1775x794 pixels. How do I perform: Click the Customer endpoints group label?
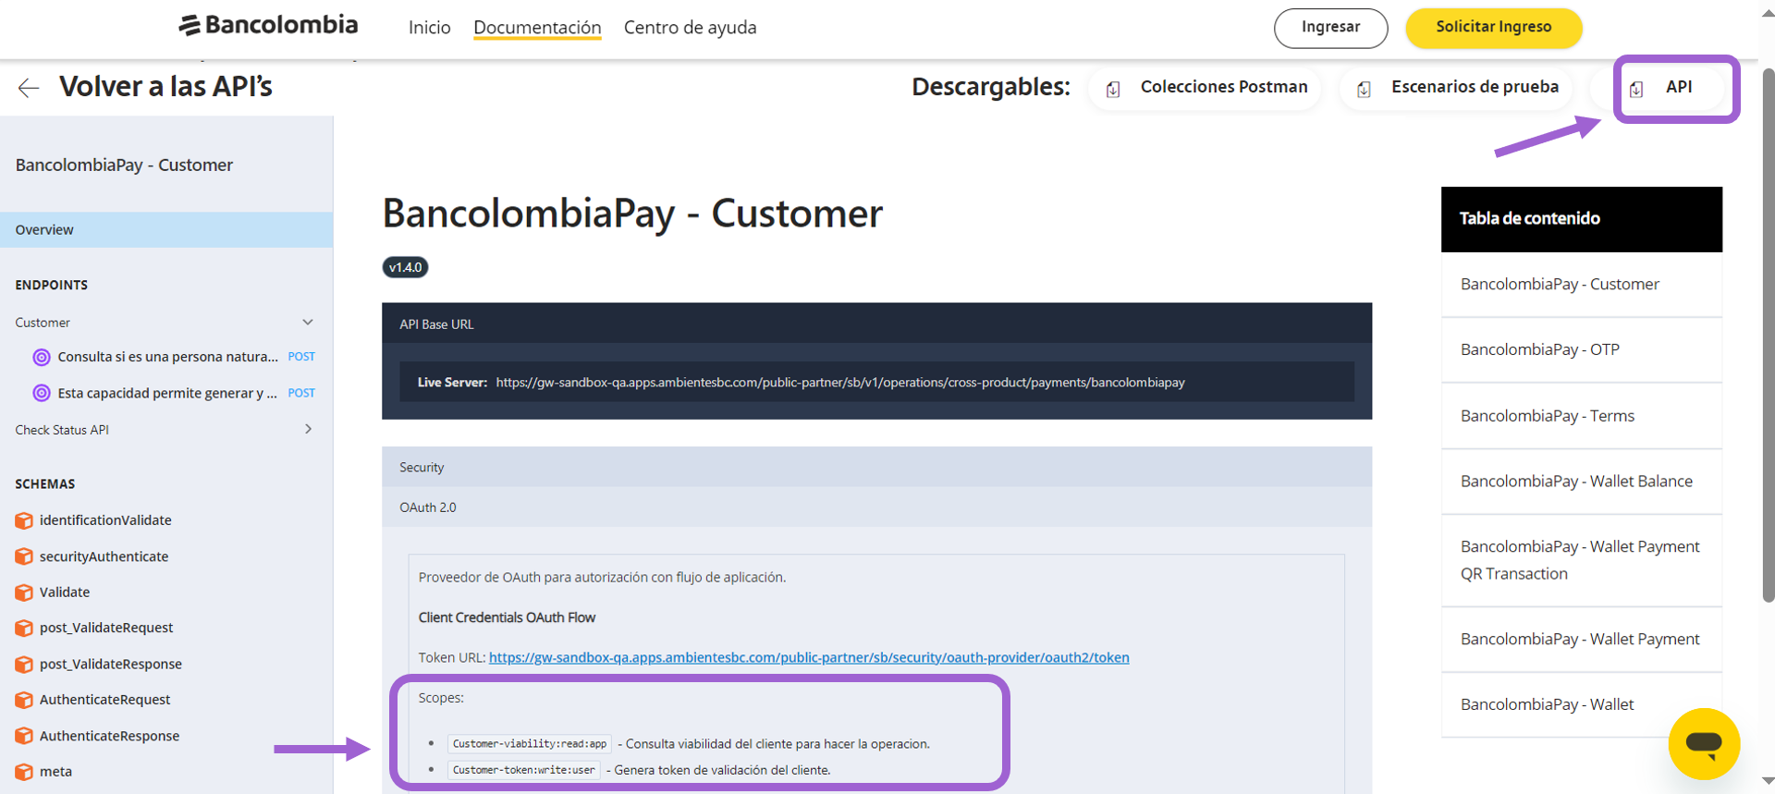(43, 323)
